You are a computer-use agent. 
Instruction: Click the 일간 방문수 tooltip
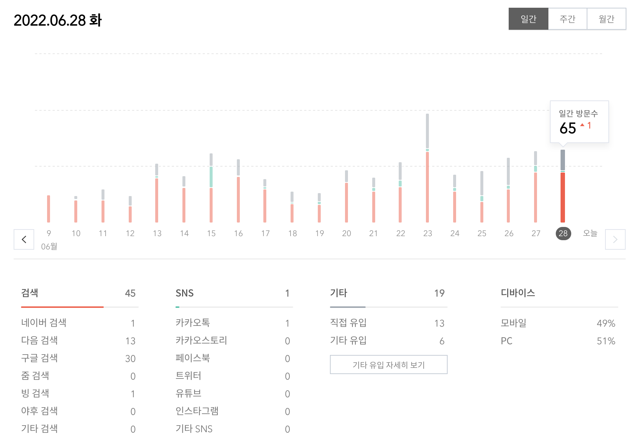click(579, 122)
